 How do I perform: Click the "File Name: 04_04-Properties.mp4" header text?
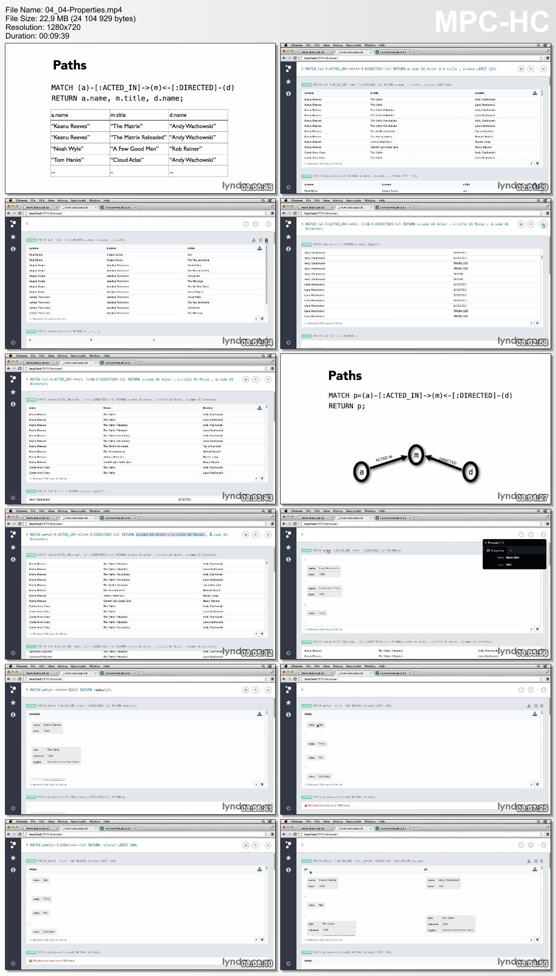pyautogui.click(x=64, y=10)
